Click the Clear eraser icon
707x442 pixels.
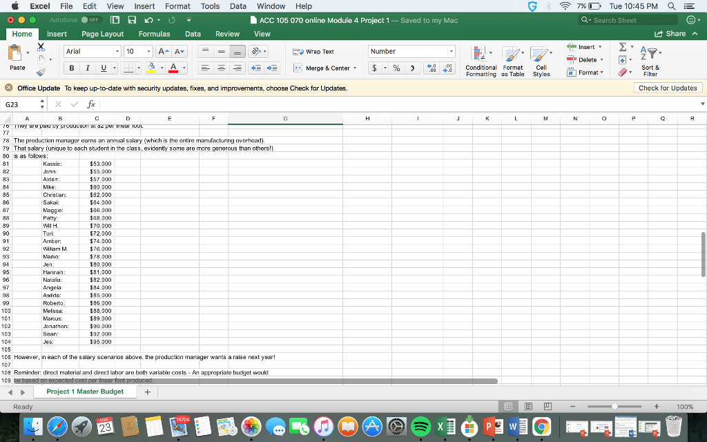coord(623,72)
